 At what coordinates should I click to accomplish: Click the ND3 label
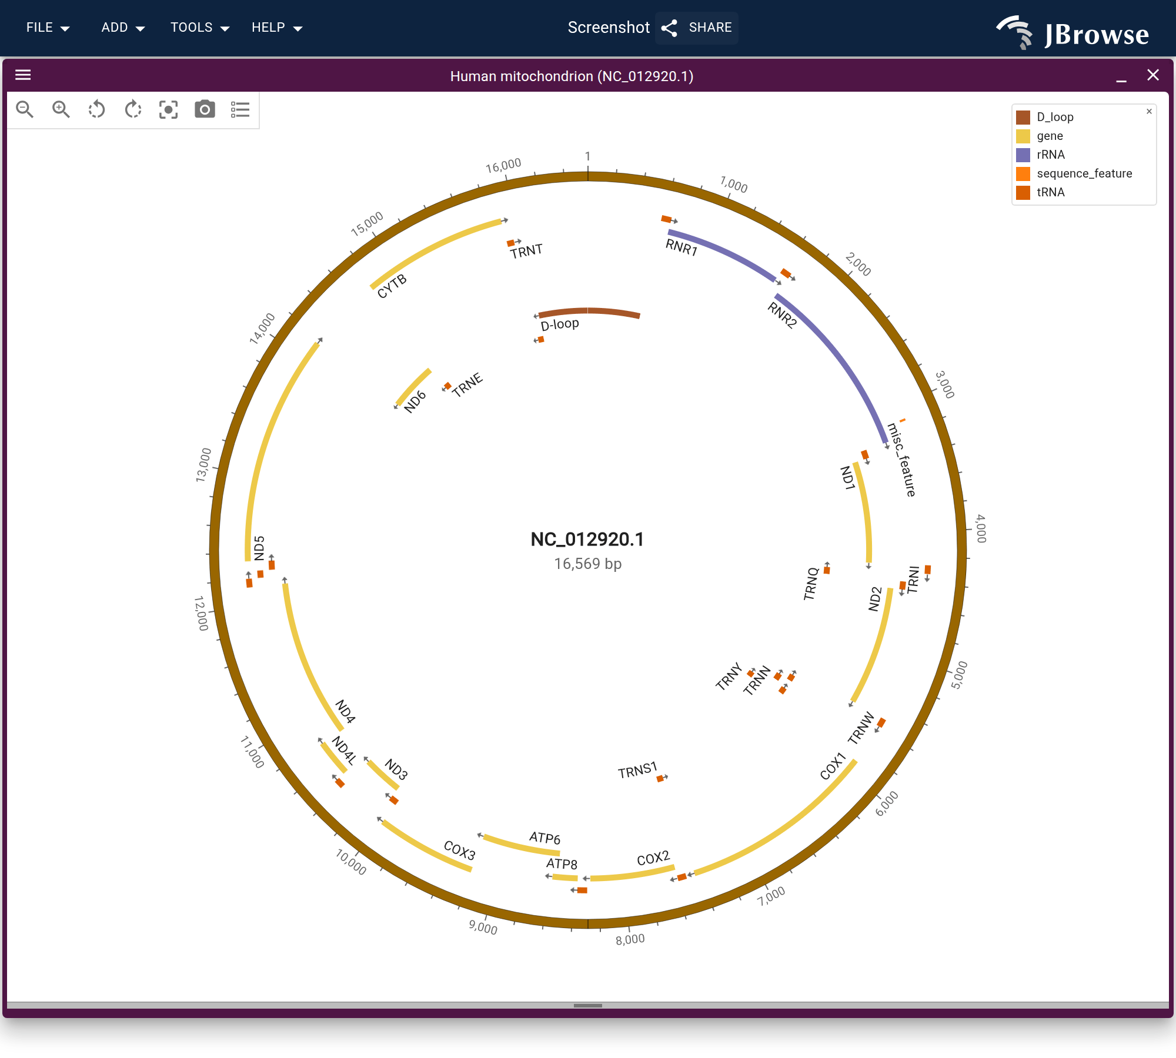tap(396, 769)
